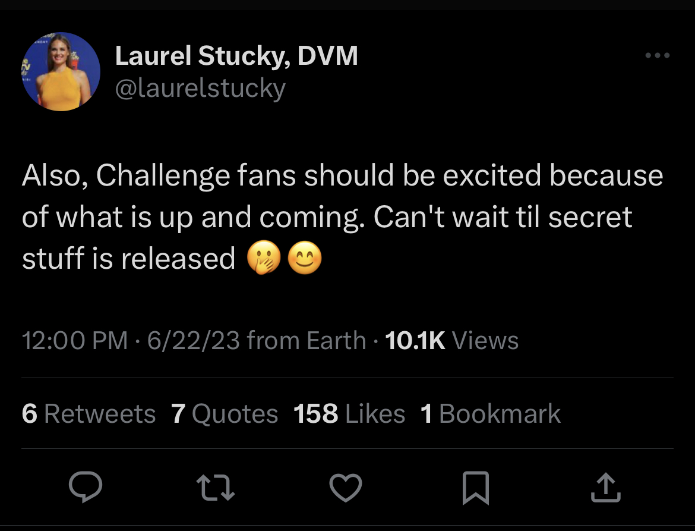Open the share arrow icon
This screenshot has width=695, height=531.
point(606,488)
